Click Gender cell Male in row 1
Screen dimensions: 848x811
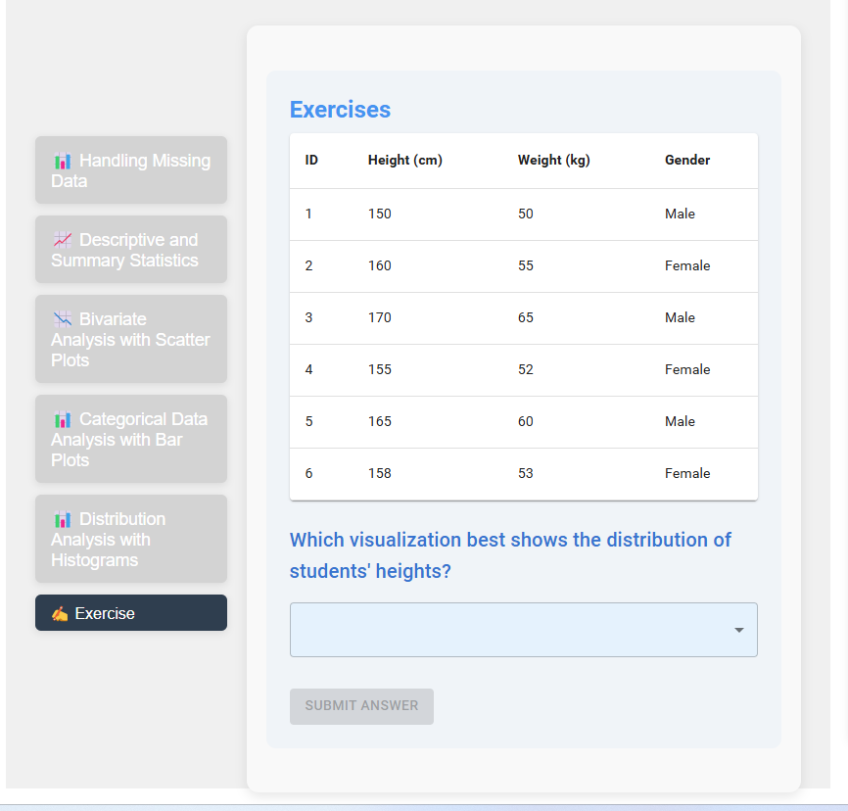680,214
